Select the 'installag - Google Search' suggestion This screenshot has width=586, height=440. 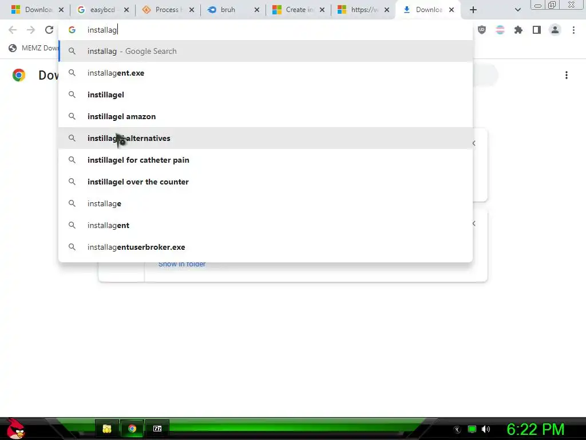[x=266, y=51]
